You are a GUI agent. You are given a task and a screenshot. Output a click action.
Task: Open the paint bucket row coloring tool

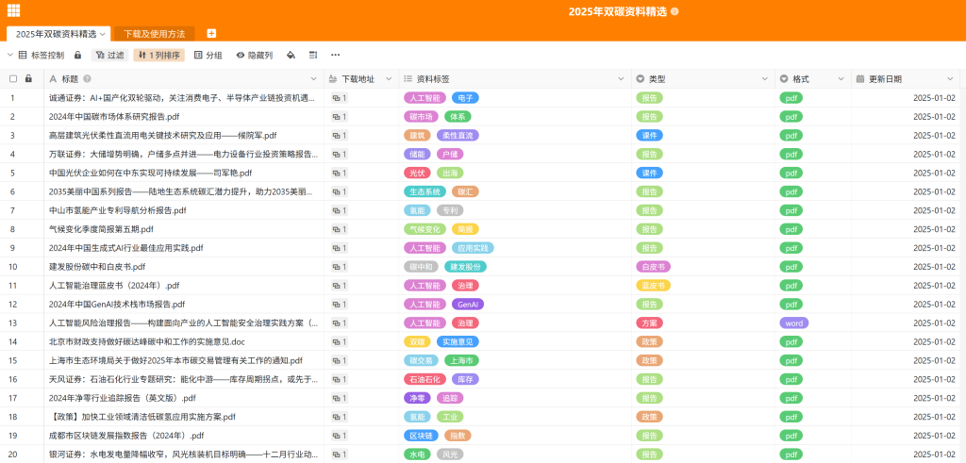click(x=291, y=56)
